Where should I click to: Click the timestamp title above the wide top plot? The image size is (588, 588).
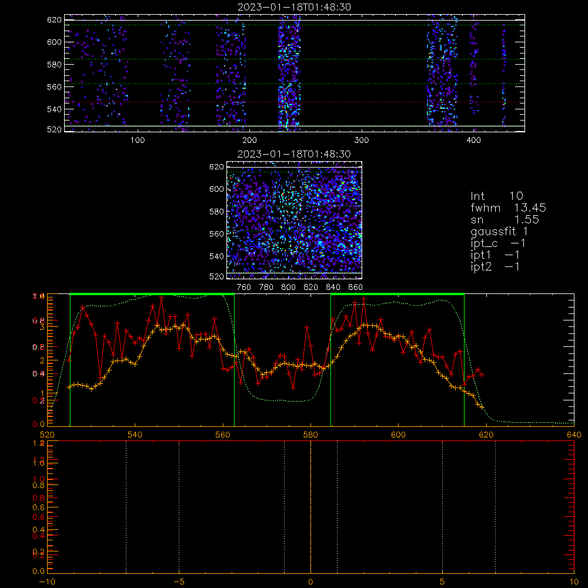click(294, 7)
